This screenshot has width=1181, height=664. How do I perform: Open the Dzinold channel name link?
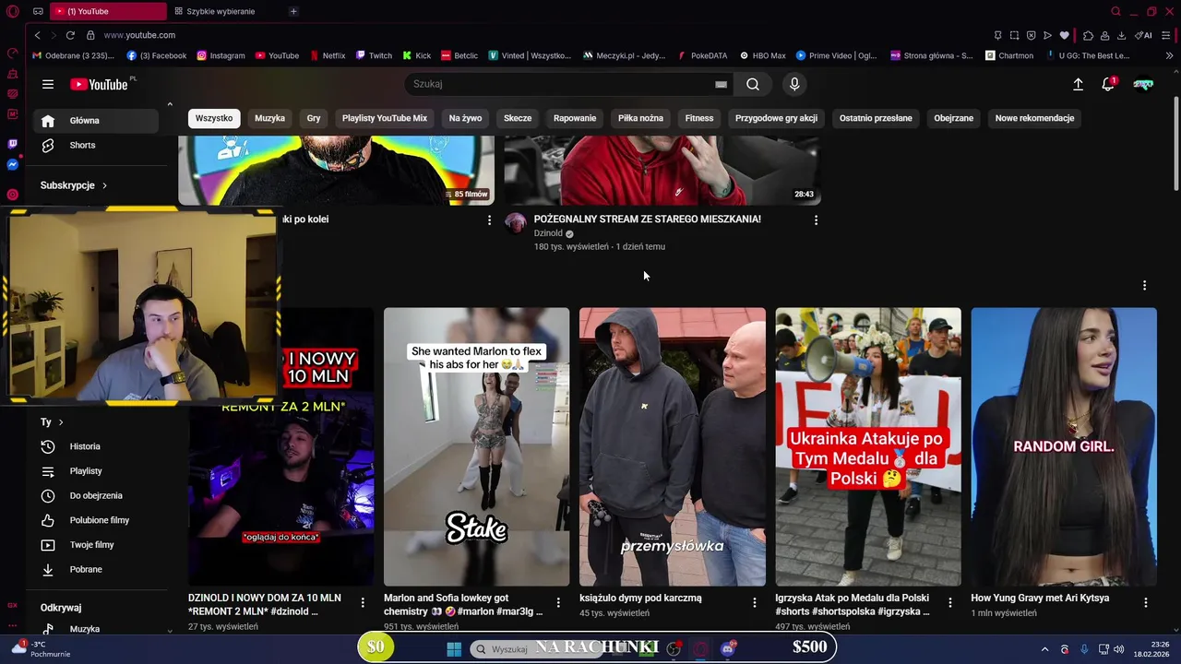tap(548, 233)
